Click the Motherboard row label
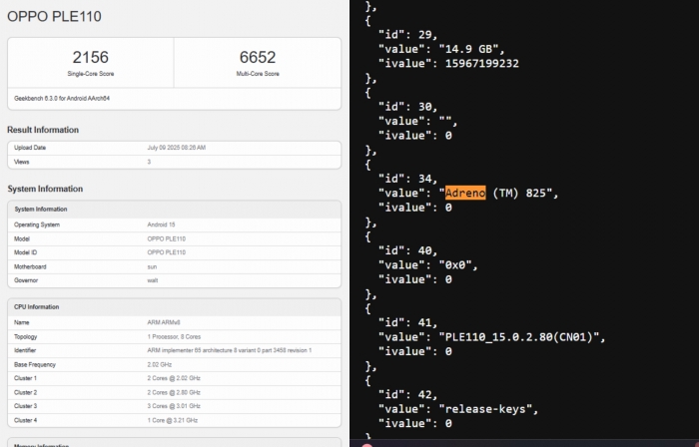Image resolution: width=699 pixels, height=447 pixels. pos(30,267)
